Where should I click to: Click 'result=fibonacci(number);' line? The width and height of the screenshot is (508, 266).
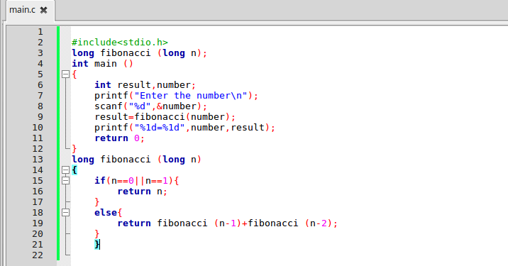(165, 117)
